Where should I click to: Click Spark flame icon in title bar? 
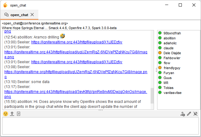pyautogui.click(x=5, y=5)
